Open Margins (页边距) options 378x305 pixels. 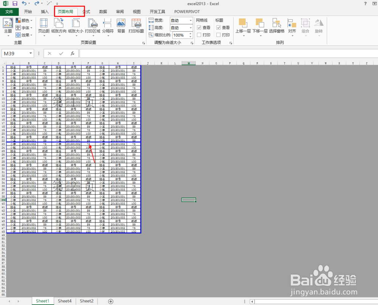(44, 27)
